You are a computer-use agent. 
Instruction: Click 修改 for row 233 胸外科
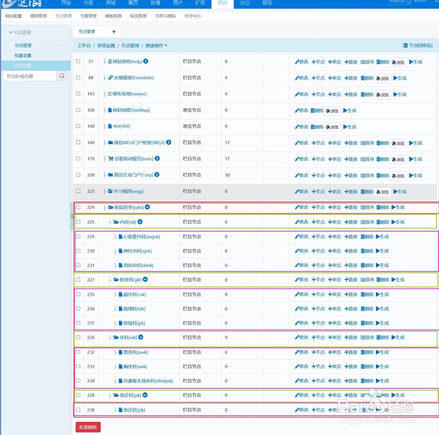[x=301, y=366]
